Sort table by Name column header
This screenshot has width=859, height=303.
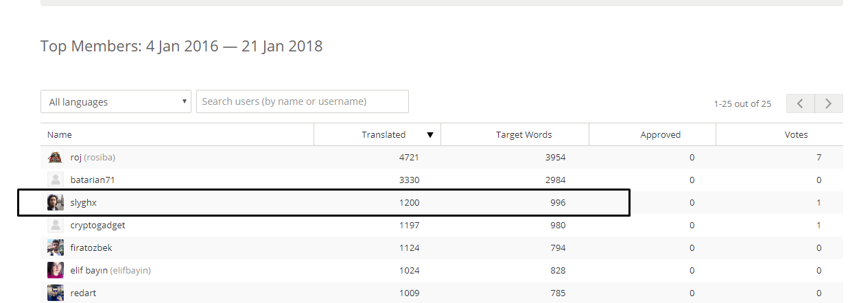[60, 135]
